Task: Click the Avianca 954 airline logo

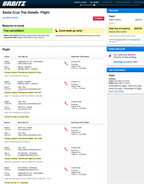Action: (66, 149)
